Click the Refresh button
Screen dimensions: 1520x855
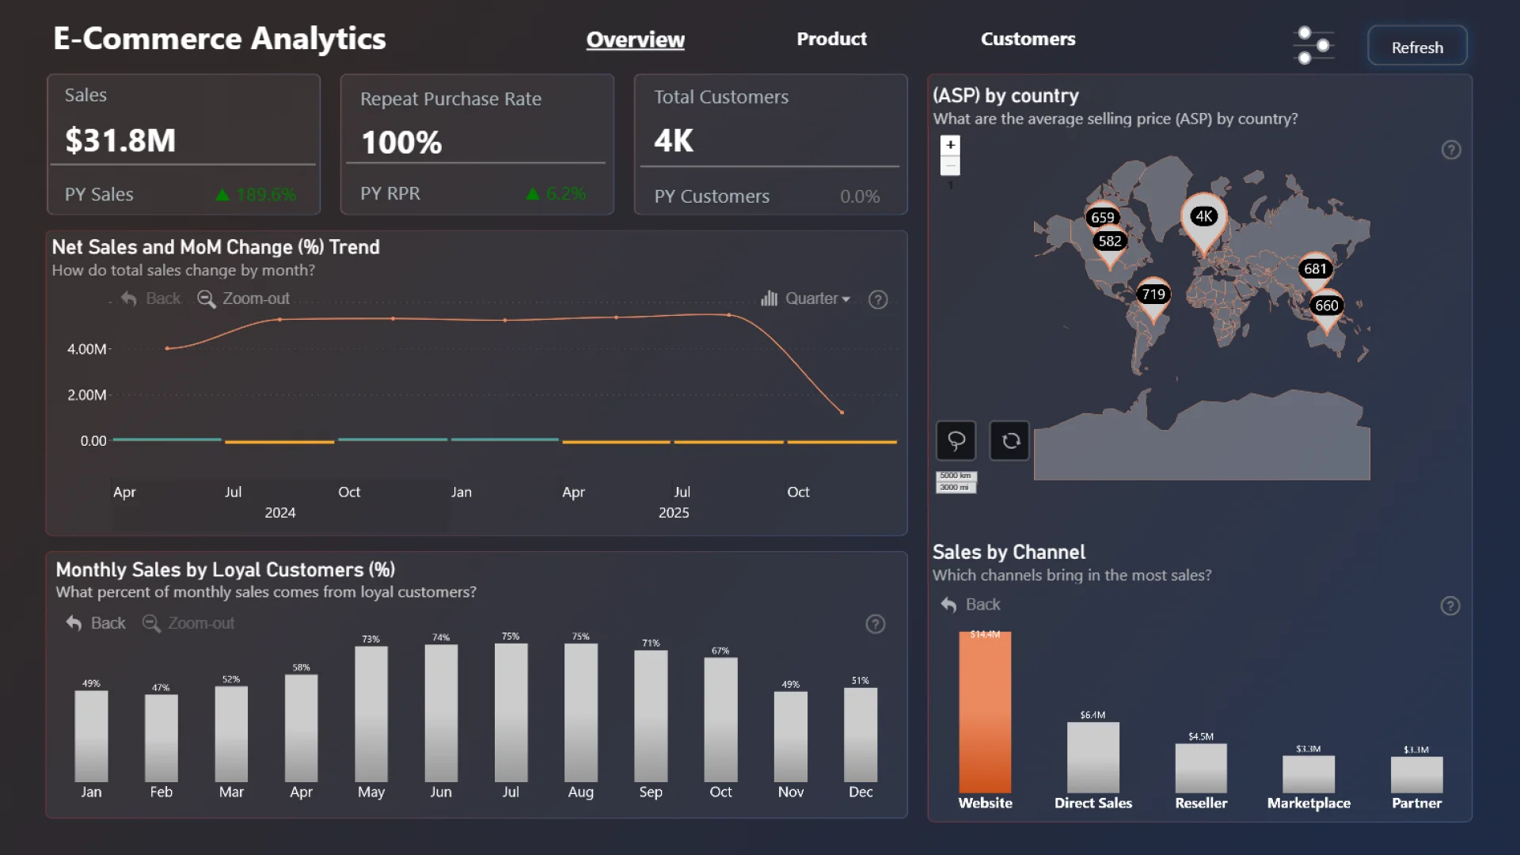1416,47
